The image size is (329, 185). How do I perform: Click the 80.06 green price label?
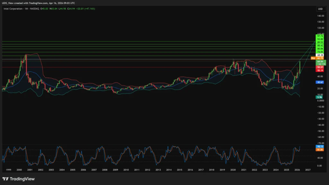[x=320, y=49]
